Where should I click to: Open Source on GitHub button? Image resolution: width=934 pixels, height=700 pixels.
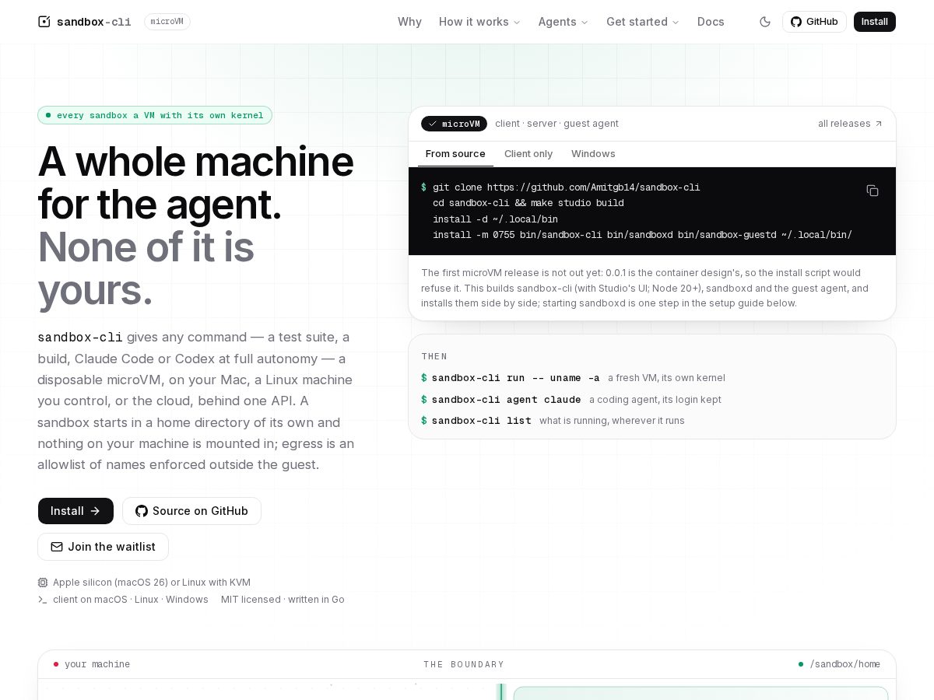click(191, 511)
